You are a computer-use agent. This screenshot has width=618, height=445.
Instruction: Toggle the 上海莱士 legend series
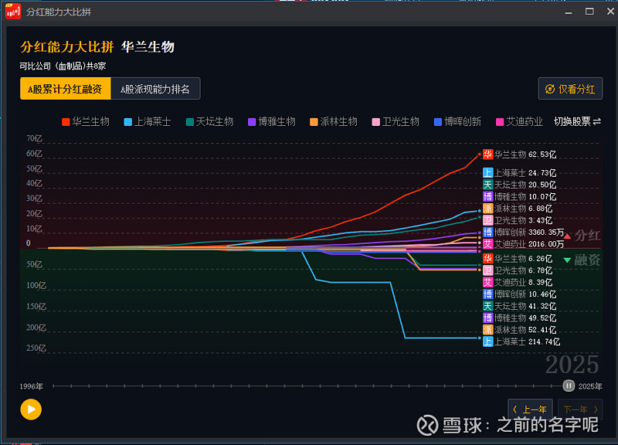coord(148,122)
